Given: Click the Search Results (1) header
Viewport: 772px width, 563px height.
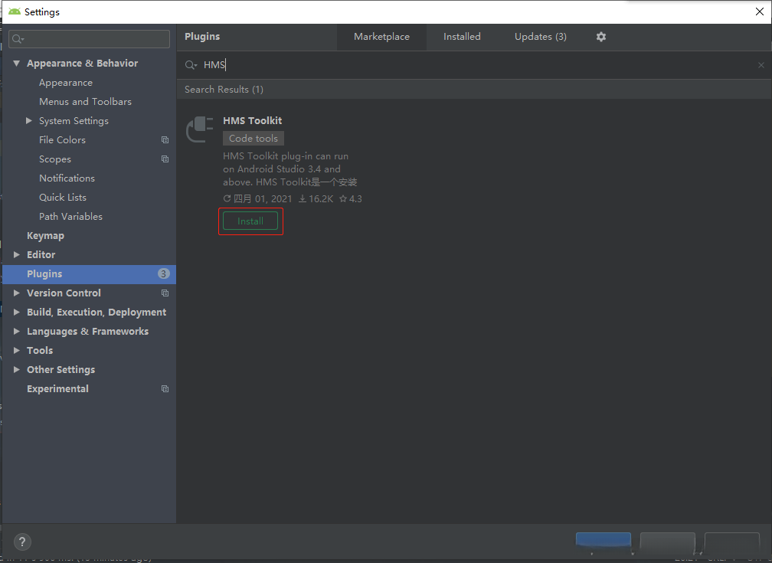Looking at the screenshot, I should (224, 89).
